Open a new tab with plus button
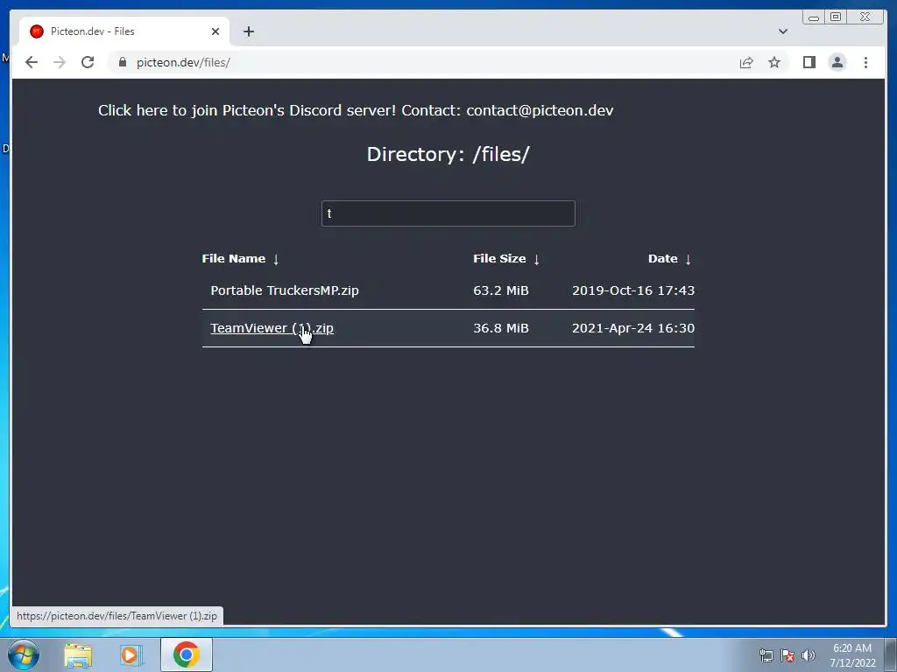The height and width of the screenshot is (672, 897). 248,31
